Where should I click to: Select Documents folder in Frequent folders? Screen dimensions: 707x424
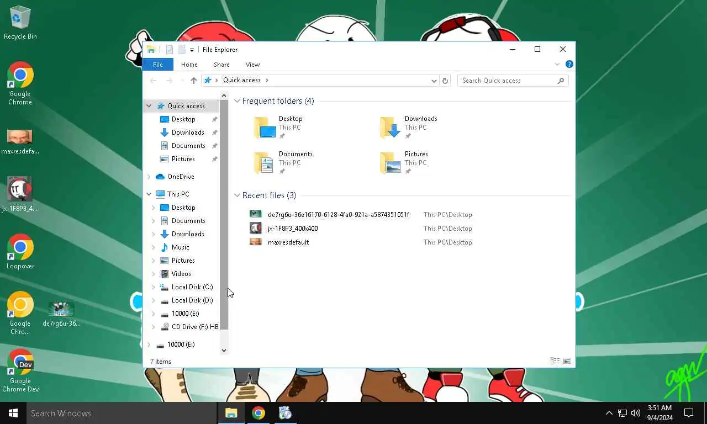[x=283, y=163]
